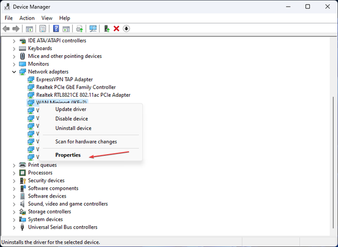Click the Scan for hardware changes monitor icon
The width and height of the screenshot is (338, 247).
93,29
